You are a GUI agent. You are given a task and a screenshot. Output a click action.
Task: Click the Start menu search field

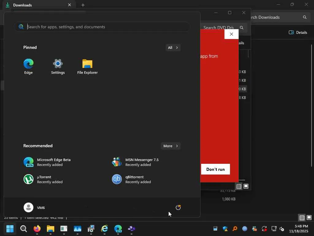coord(102,27)
